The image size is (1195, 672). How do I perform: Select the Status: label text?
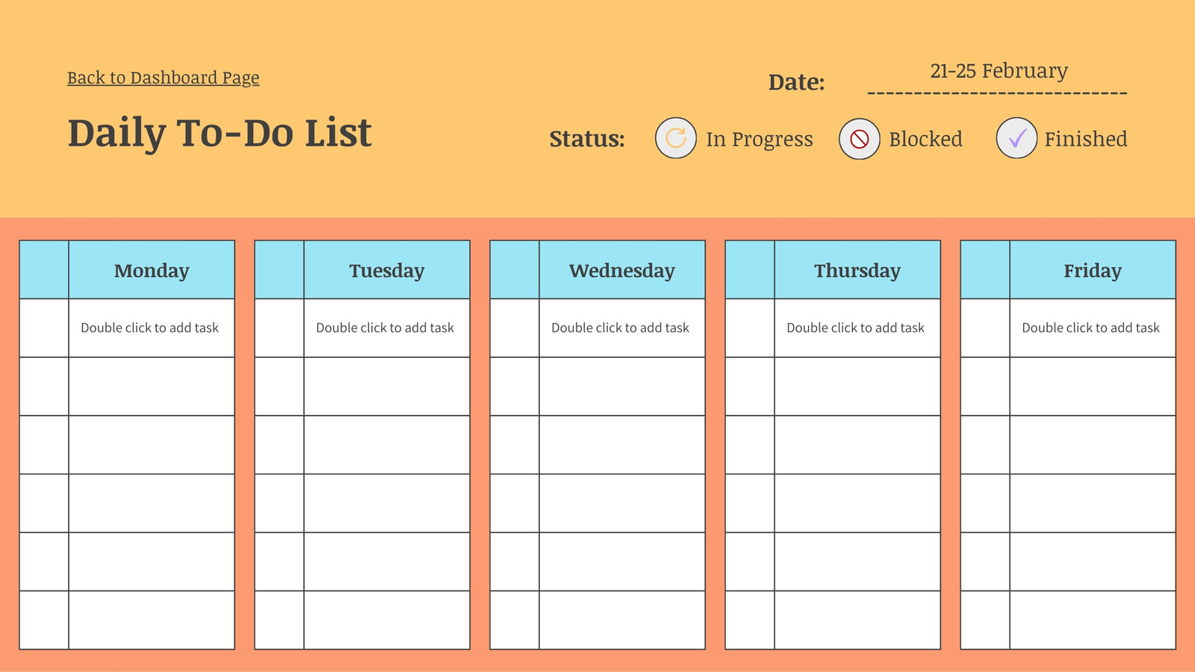tap(587, 139)
